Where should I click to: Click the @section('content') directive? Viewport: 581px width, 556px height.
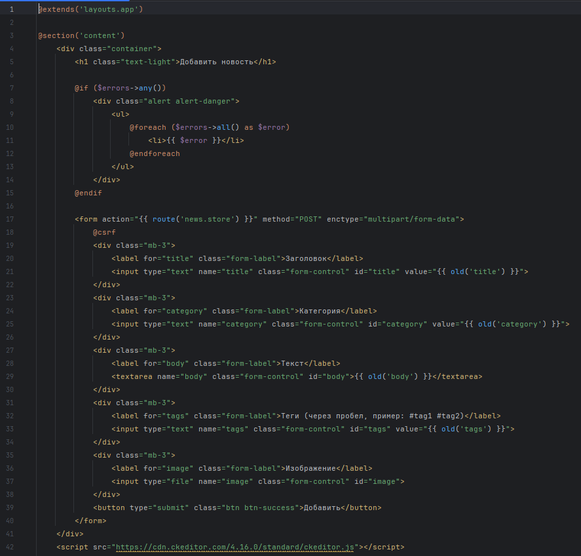point(81,35)
